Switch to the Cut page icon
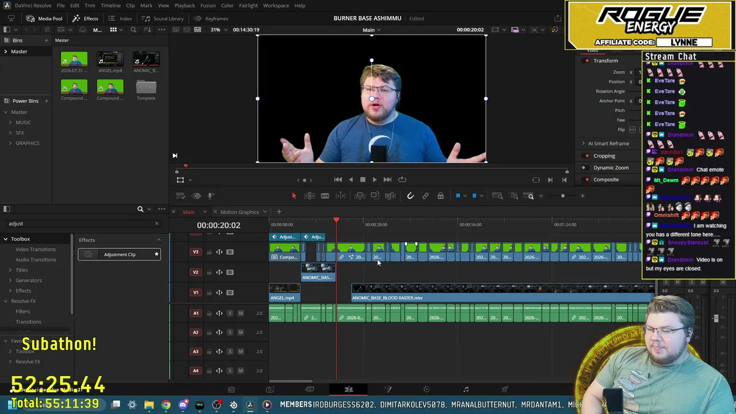The height and width of the screenshot is (414, 736). 309,390
